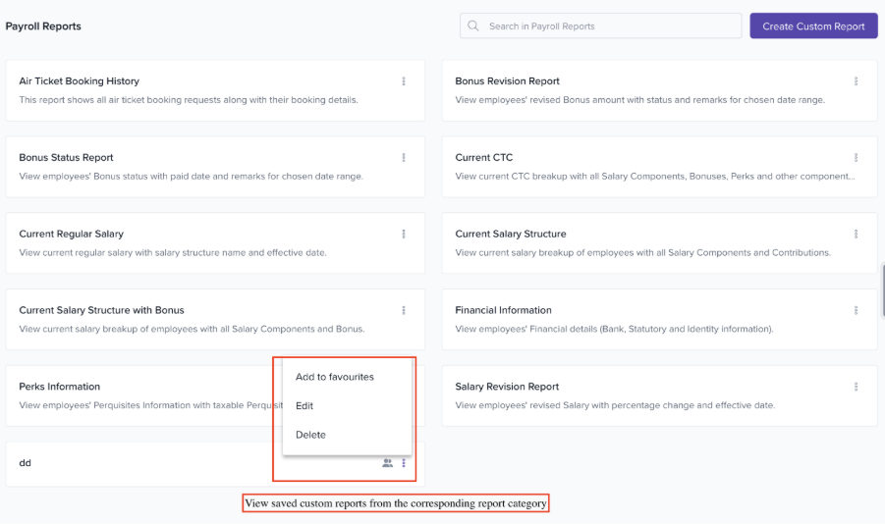
Task: Click the three-dot icon on the dd report
Action: (404, 463)
